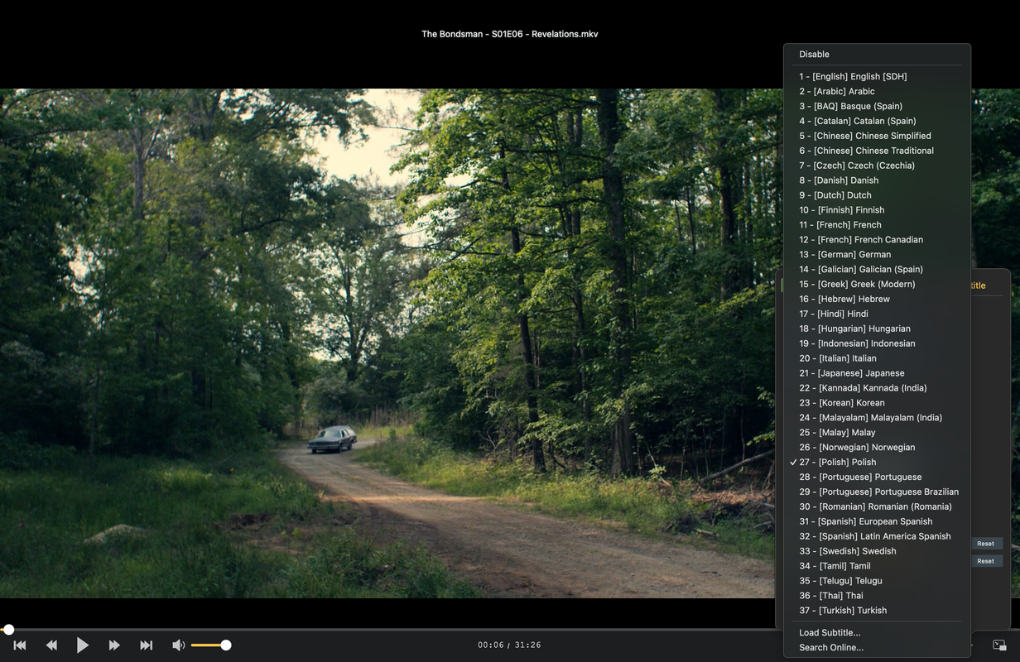Choose 5 - Chinese Simplified subtitle
The image size is (1020, 662).
(877, 137)
